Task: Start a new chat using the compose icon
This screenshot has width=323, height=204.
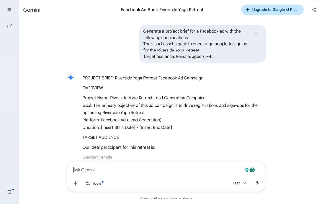Action: coord(9,26)
